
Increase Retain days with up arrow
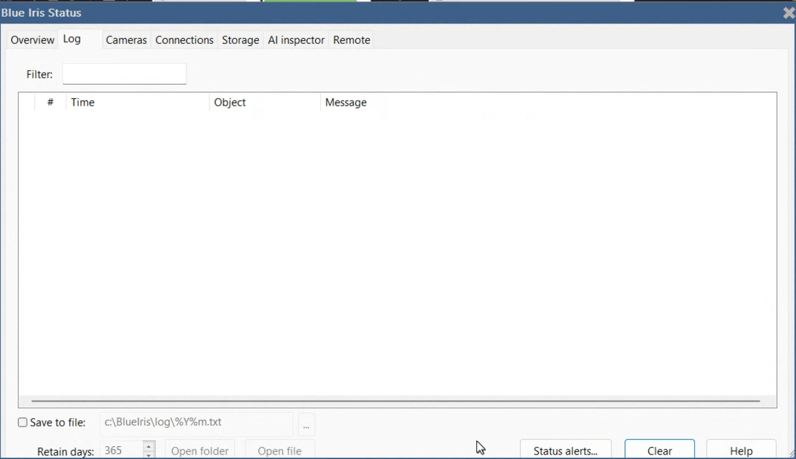149,446
